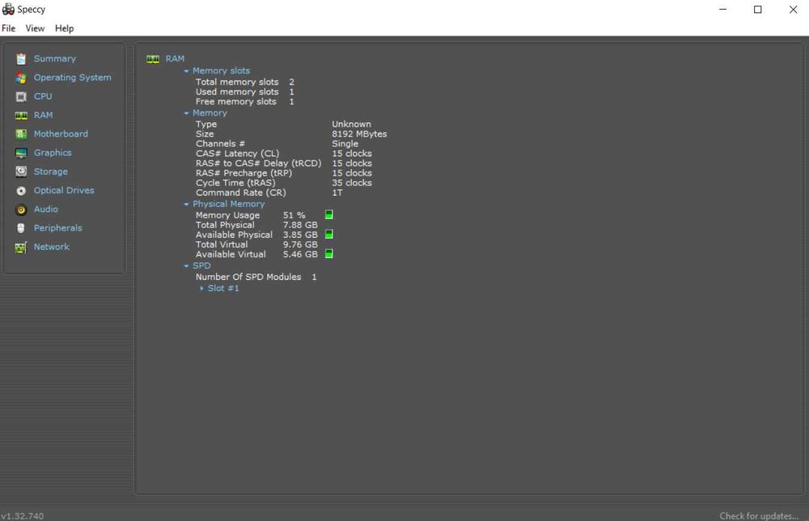This screenshot has height=521, width=809.
Task: Click the Command Rate 1T value
Action: point(337,193)
